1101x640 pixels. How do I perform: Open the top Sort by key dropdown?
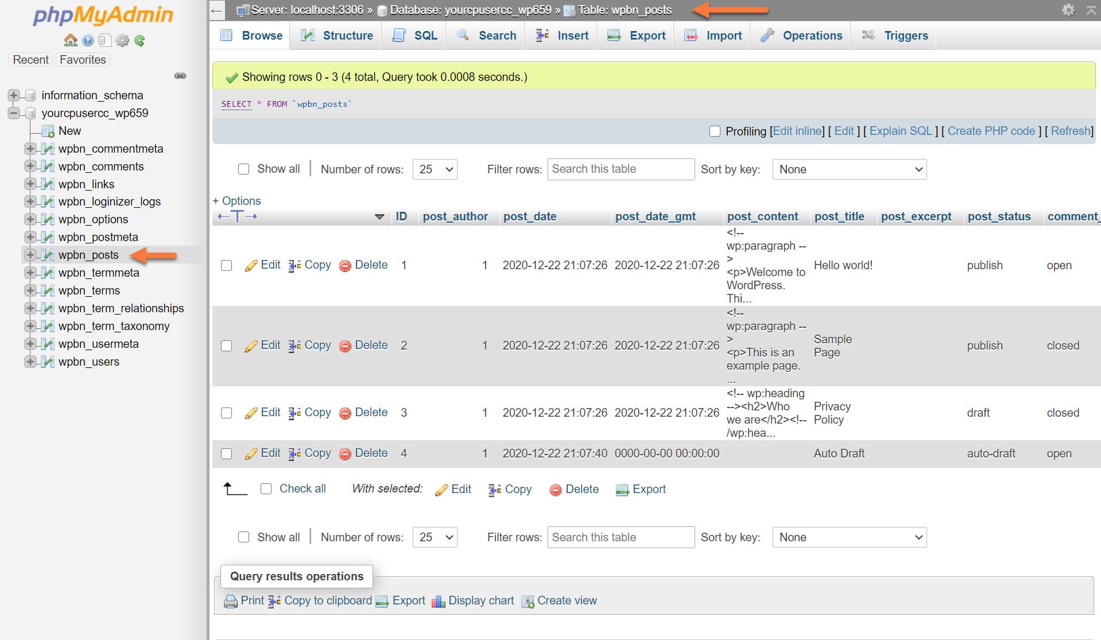tap(849, 169)
